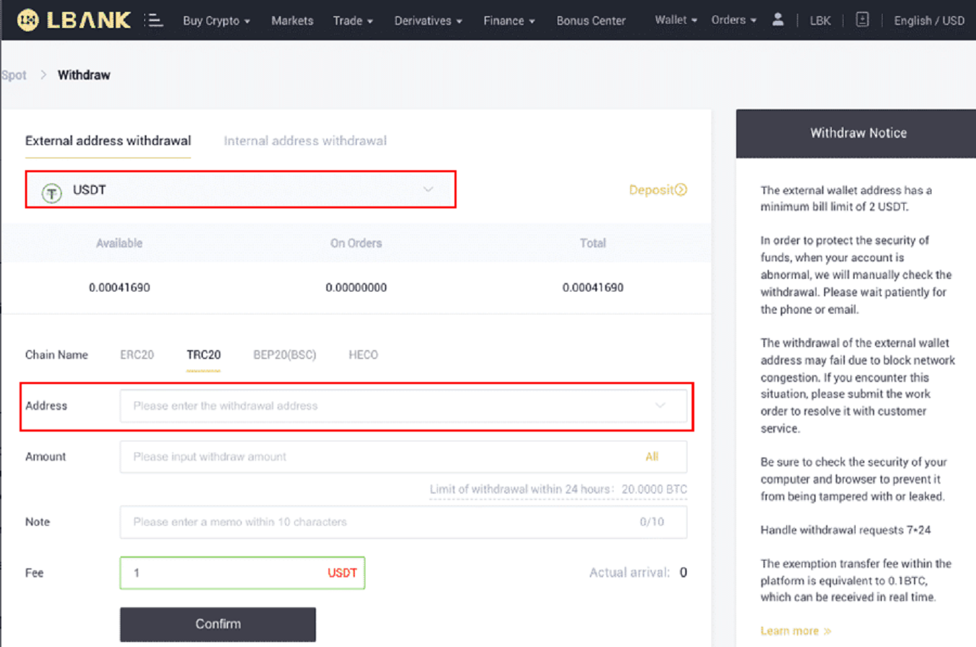Switch to Internal address withdrawal tab
The image size is (976, 647).
coord(305,141)
